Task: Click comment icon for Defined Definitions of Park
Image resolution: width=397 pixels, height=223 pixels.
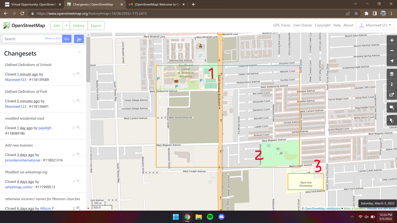Action: pos(78,101)
